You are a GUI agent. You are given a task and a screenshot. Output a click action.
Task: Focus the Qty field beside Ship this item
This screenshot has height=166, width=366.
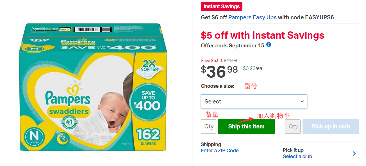pos(208,126)
